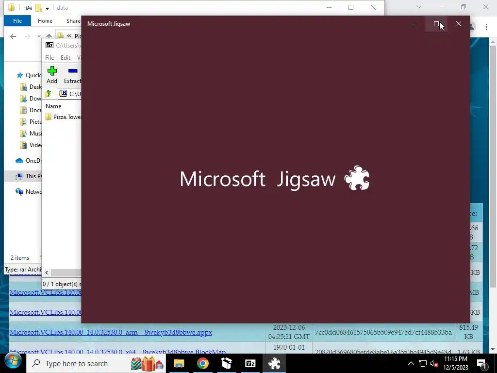The width and height of the screenshot is (497, 373).
Task: Click the network tray icon
Action: [x=423, y=363]
